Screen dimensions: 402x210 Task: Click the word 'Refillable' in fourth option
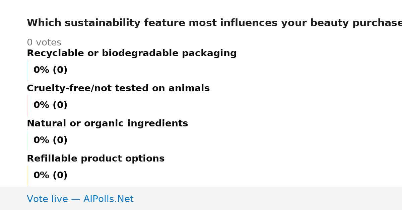coord(51,159)
